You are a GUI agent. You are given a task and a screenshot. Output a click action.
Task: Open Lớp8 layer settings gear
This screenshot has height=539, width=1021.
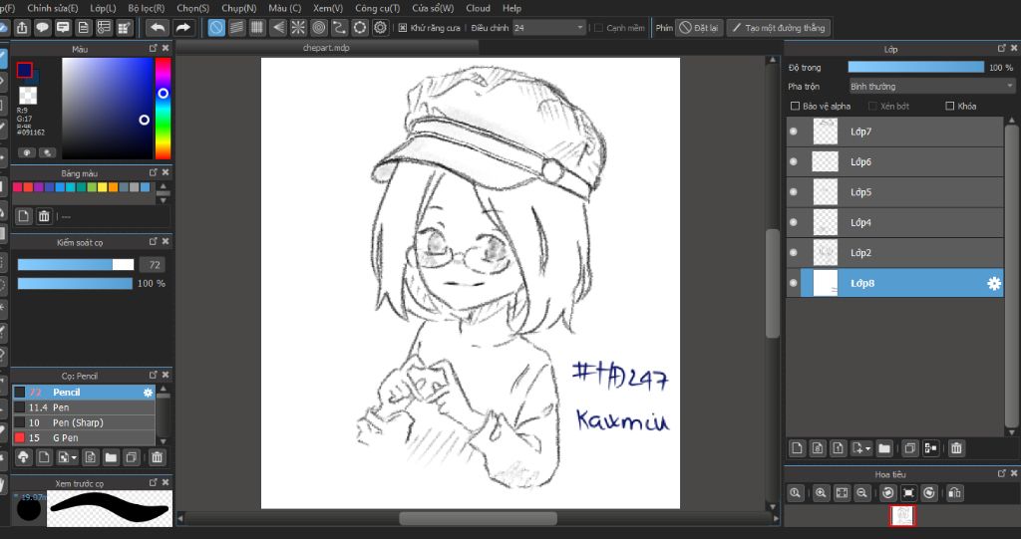coord(994,283)
